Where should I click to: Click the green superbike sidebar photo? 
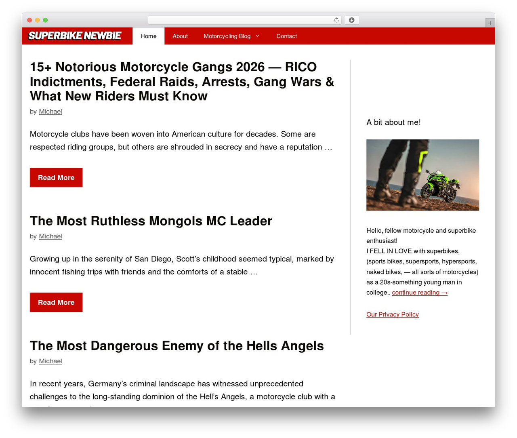click(422, 175)
